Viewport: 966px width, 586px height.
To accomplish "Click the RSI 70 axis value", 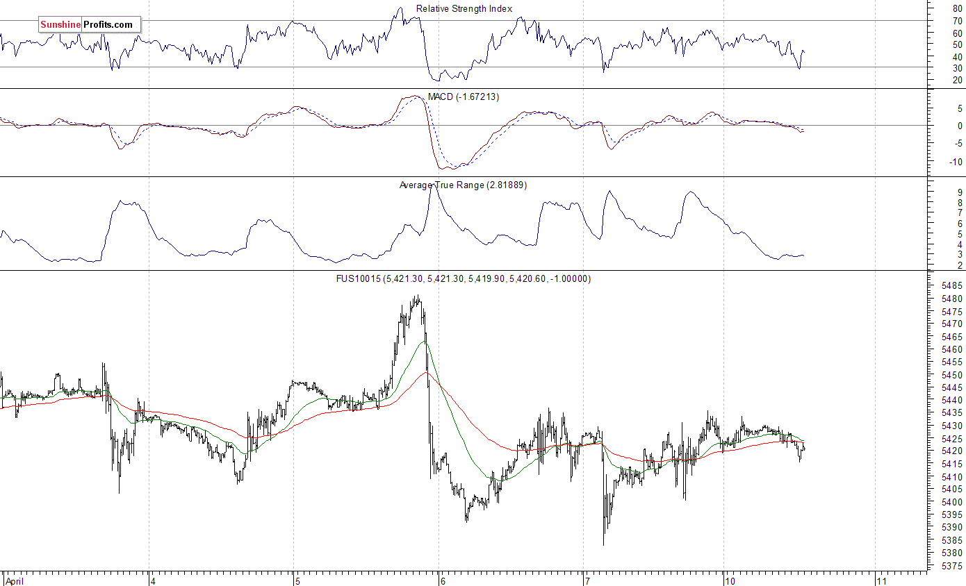I will [x=957, y=21].
